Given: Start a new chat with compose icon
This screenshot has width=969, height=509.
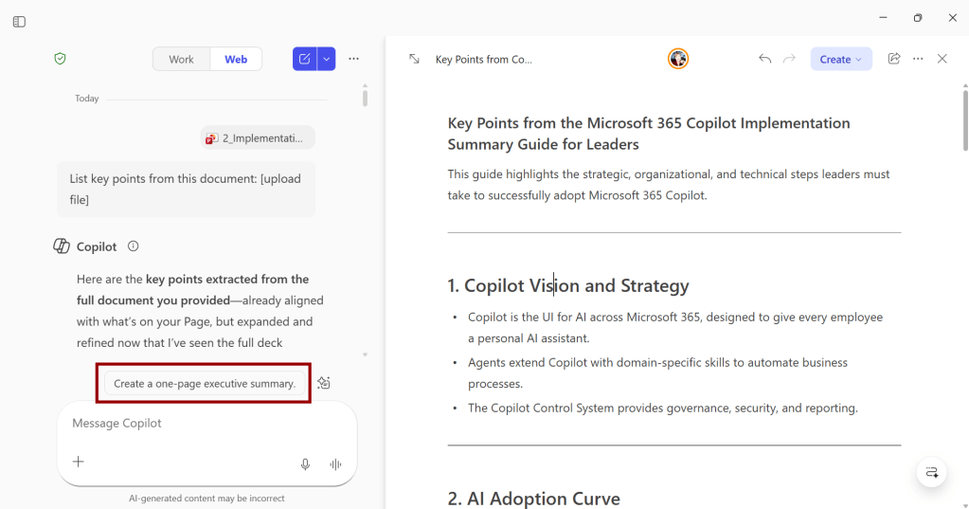Looking at the screenshot, I should point(304,59).
